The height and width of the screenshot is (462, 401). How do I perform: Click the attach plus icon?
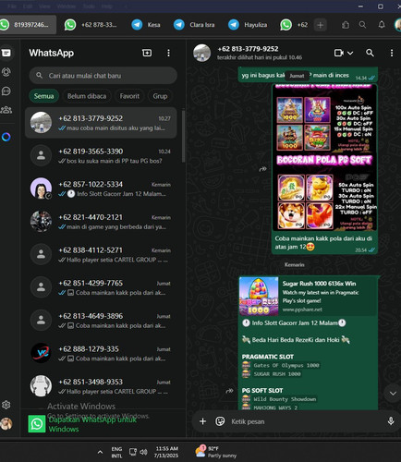point(202,421)
